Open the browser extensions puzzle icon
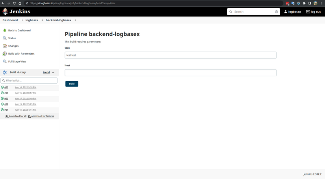The image size is (325, 179). [304, 3]
